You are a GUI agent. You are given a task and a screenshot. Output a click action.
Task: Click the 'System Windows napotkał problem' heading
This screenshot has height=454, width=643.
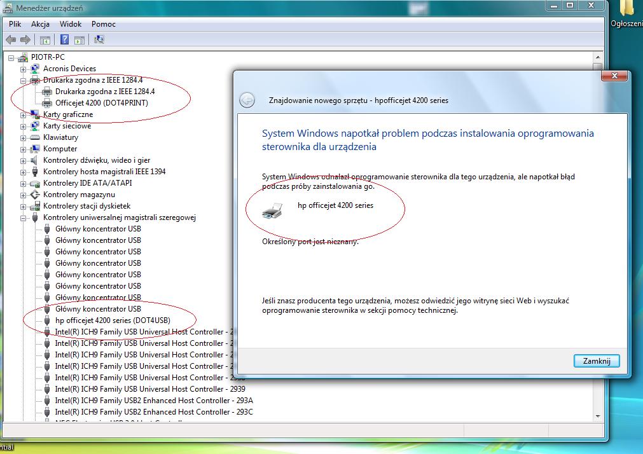pos(427,140)
